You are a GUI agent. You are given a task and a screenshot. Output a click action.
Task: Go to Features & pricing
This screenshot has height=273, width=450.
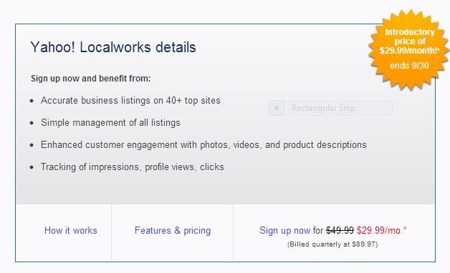pos(173,230)
